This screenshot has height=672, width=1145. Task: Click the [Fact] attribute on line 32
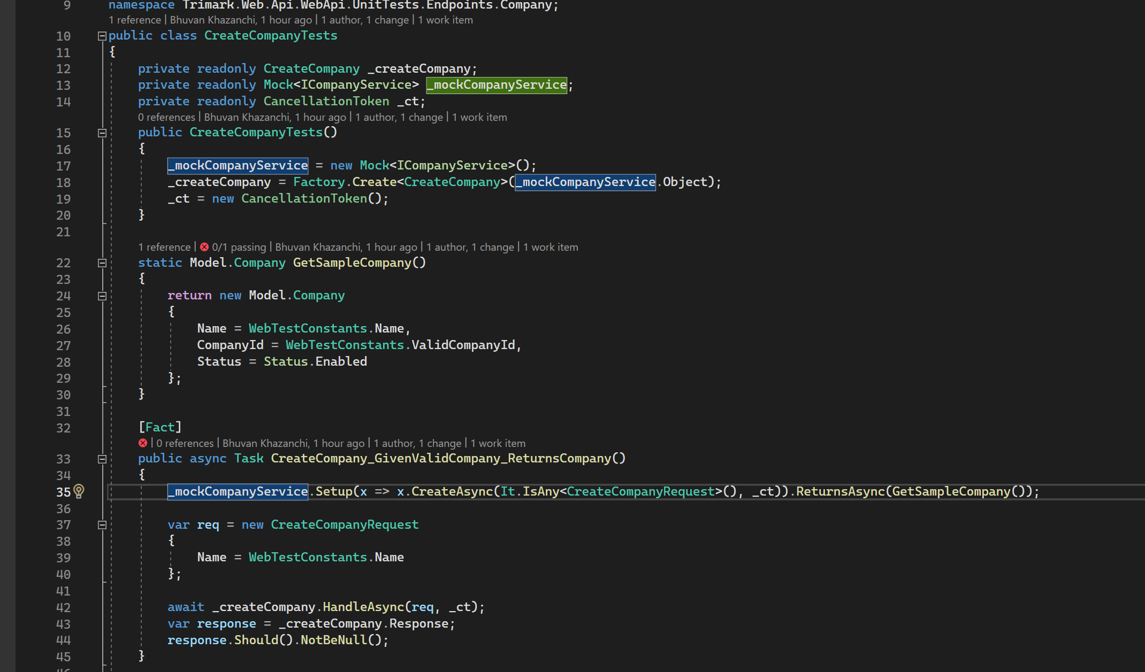[160, 427]
